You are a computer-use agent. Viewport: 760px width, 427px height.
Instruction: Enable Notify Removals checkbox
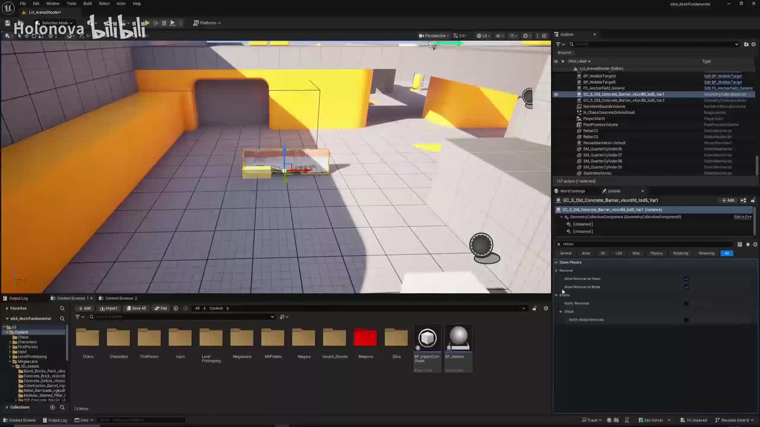686,304
